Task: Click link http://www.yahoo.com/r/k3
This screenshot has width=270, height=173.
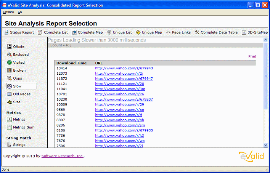Action: pyautogui.click(x=119, y=136)
